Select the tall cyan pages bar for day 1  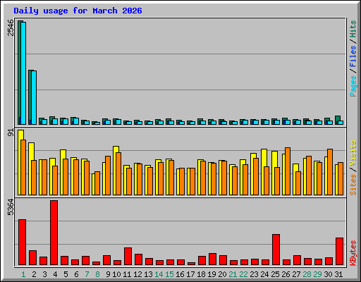(23, 73)
